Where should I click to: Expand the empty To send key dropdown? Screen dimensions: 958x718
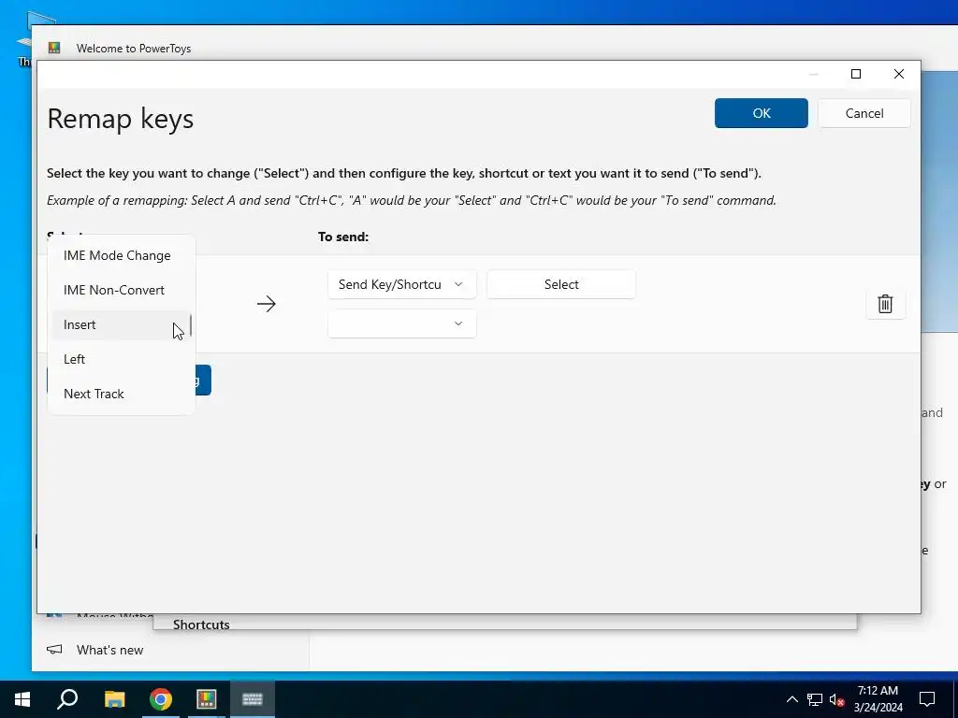pos(401,323)
